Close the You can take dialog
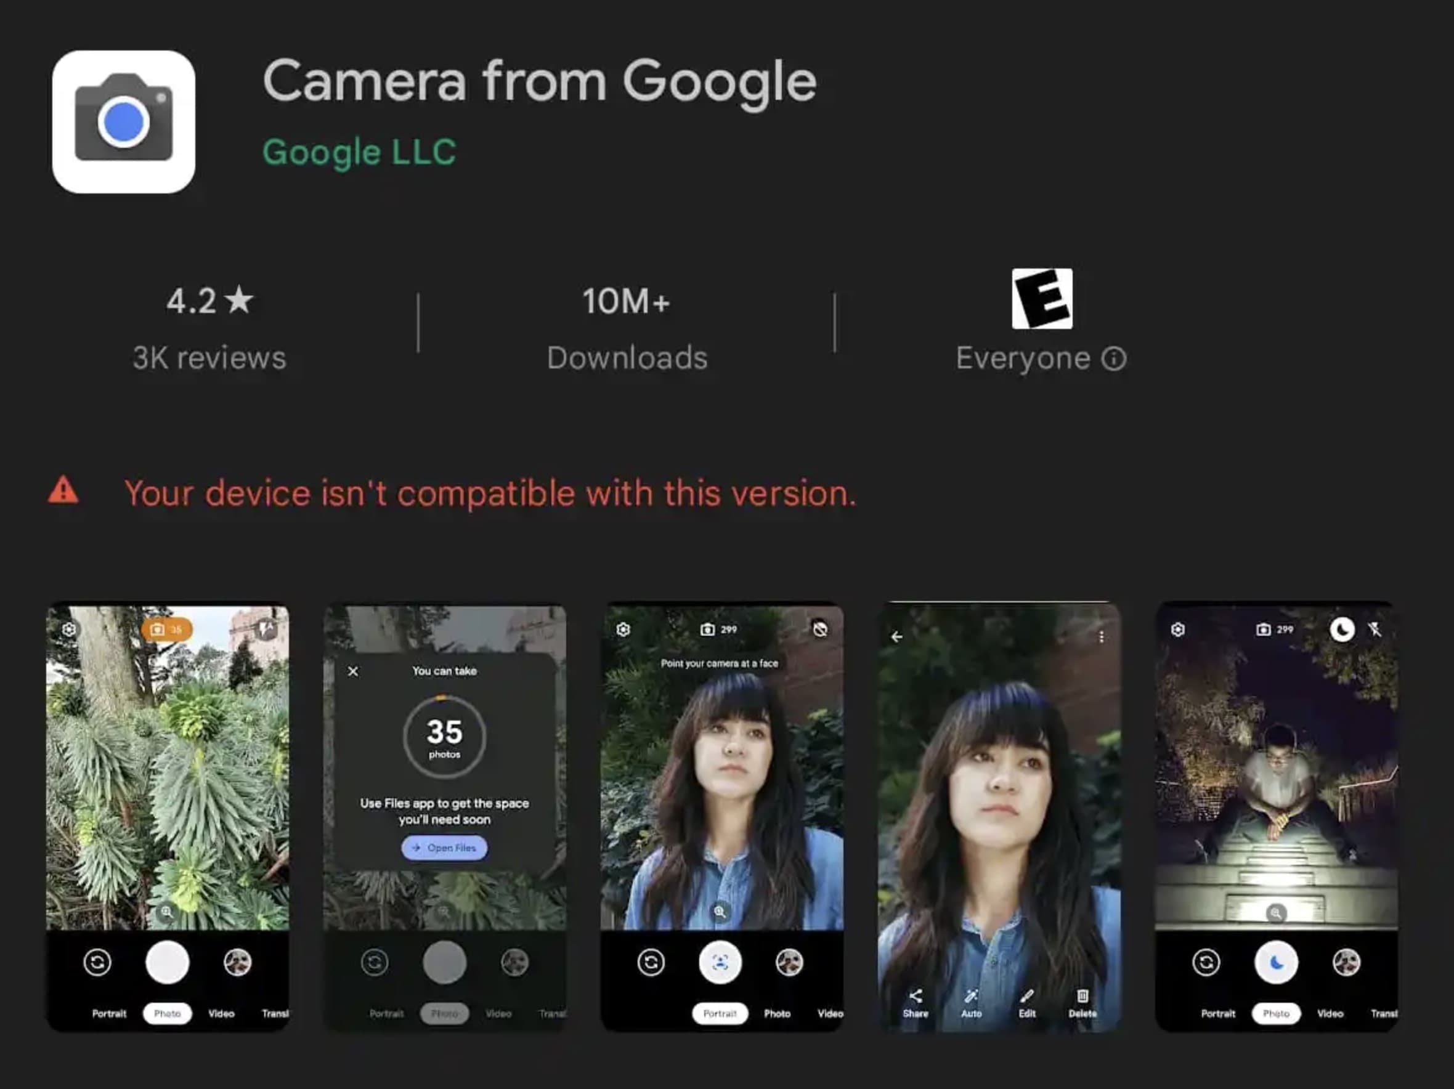This screenshot has width=1454, height=1089. click(353, 671)
